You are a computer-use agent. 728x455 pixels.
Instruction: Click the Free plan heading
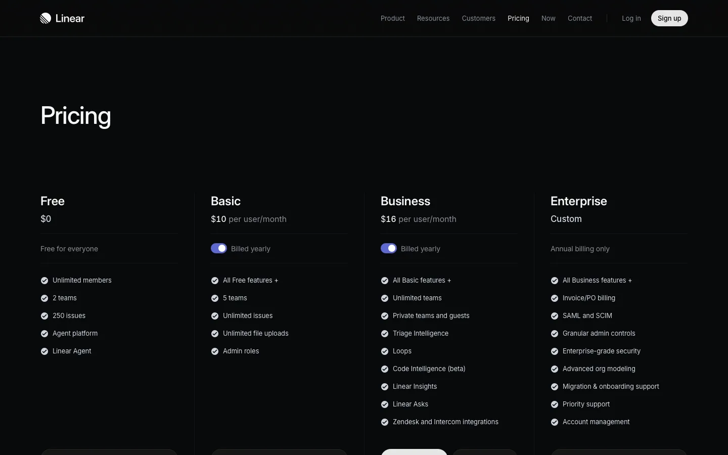(x=53, y=201)
